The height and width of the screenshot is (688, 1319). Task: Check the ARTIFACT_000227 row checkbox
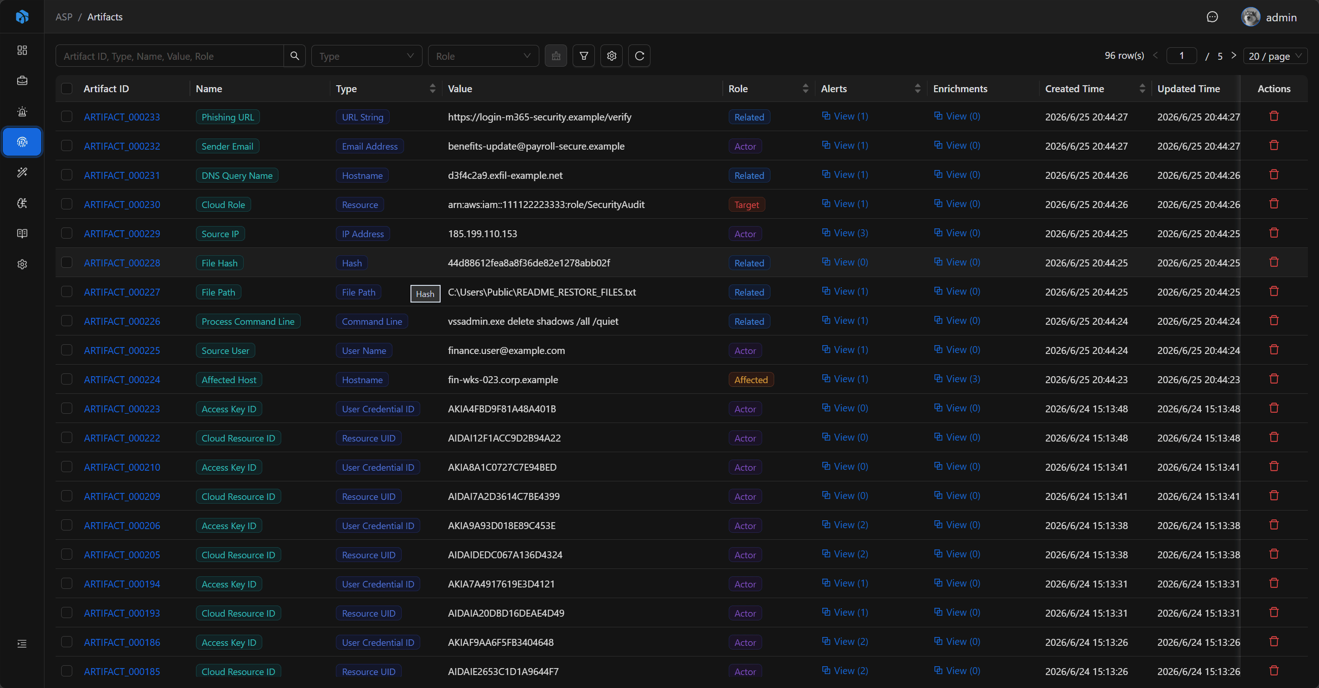(67, 291)
